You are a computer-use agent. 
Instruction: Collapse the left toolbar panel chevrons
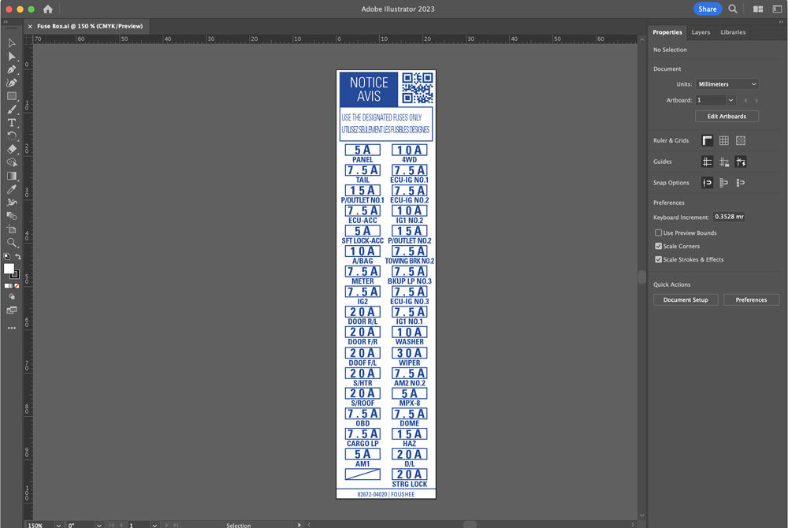point(6,21)
